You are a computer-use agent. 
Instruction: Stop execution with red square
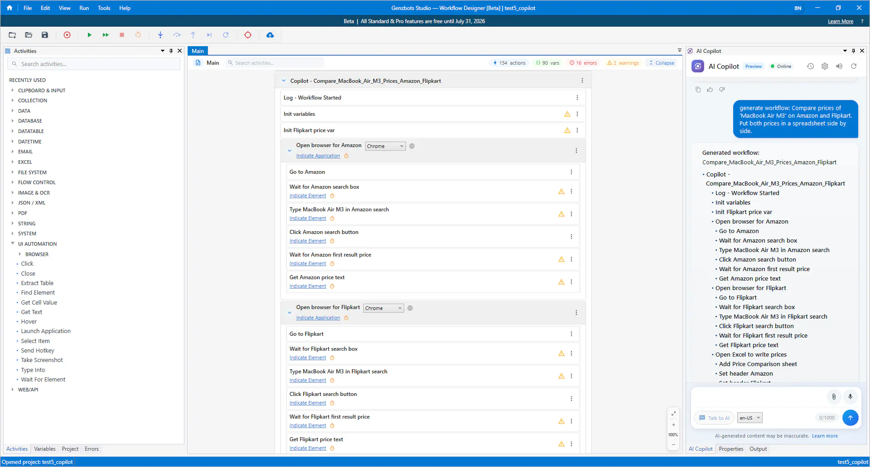point(122,35)
